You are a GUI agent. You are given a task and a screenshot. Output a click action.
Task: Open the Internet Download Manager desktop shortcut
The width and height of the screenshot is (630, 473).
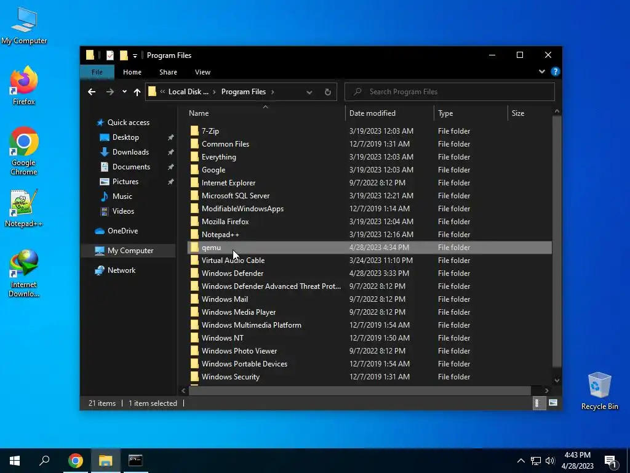(x=24, y=273)
